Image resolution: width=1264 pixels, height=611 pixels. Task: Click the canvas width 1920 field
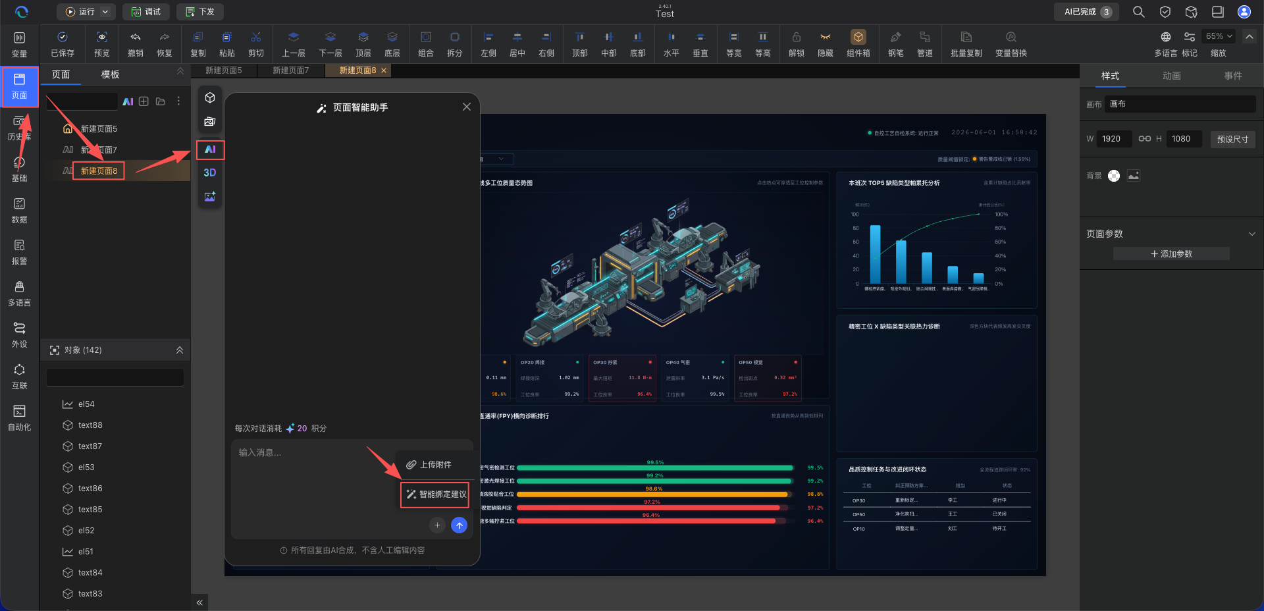tap(1115, 139)
